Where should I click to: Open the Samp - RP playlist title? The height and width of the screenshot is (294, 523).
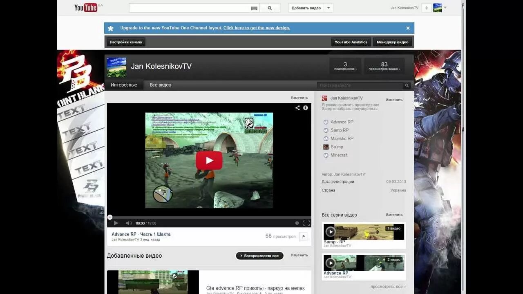[x=335, y=242]
